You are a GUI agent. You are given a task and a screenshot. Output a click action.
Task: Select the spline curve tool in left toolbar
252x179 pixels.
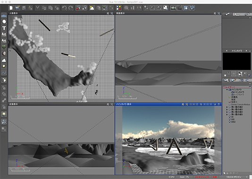(4, 73)
